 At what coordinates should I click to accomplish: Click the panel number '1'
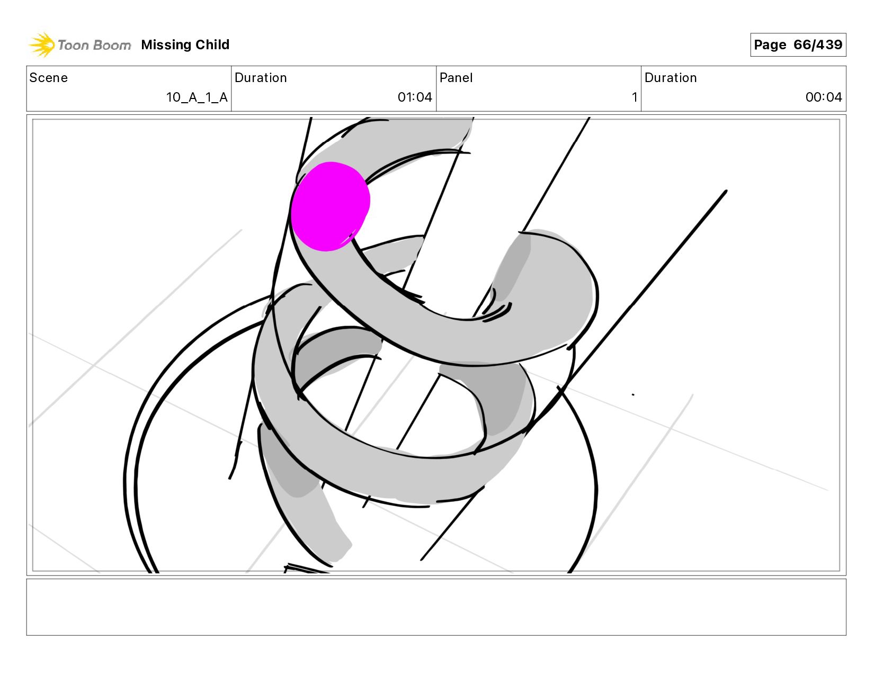(634, 97)
